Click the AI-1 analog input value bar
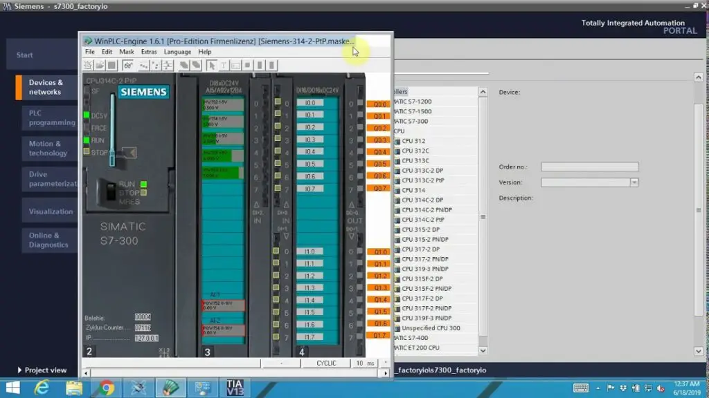 click(223, 305)
